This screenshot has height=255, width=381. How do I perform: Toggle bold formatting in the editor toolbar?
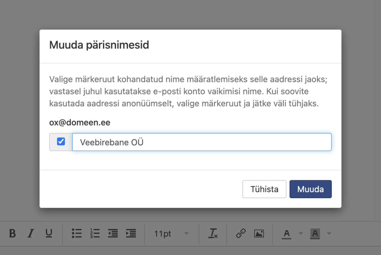tap(13, 233)
